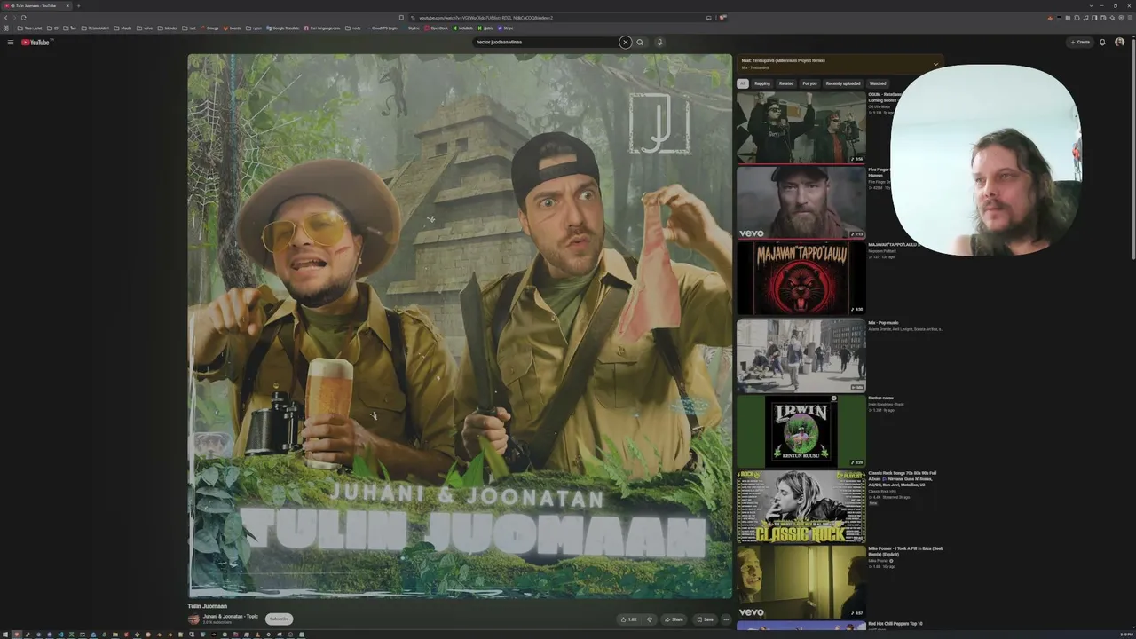Open the Google Translate bookmark
Image resolution: width=1136 pixels, height=639 pixels.
[x=284, y=28]
